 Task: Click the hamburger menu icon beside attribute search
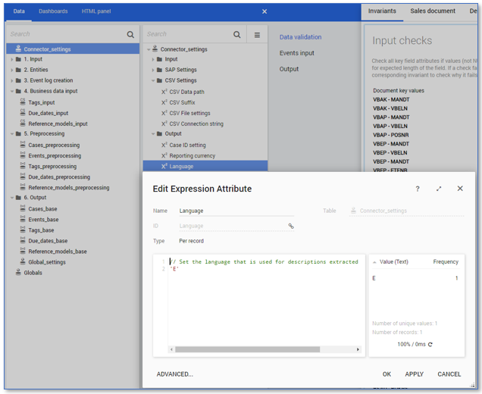[x=257, y=35]
